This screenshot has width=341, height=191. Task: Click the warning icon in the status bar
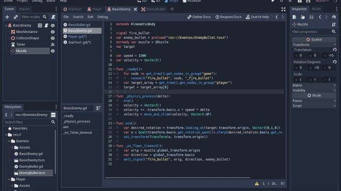[257, 184]
